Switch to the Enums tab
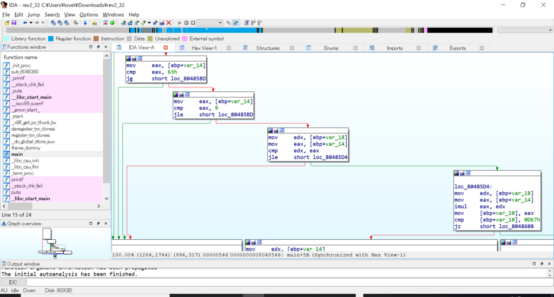The height and width of the screenshot is (297, 554). click(331, 48)
